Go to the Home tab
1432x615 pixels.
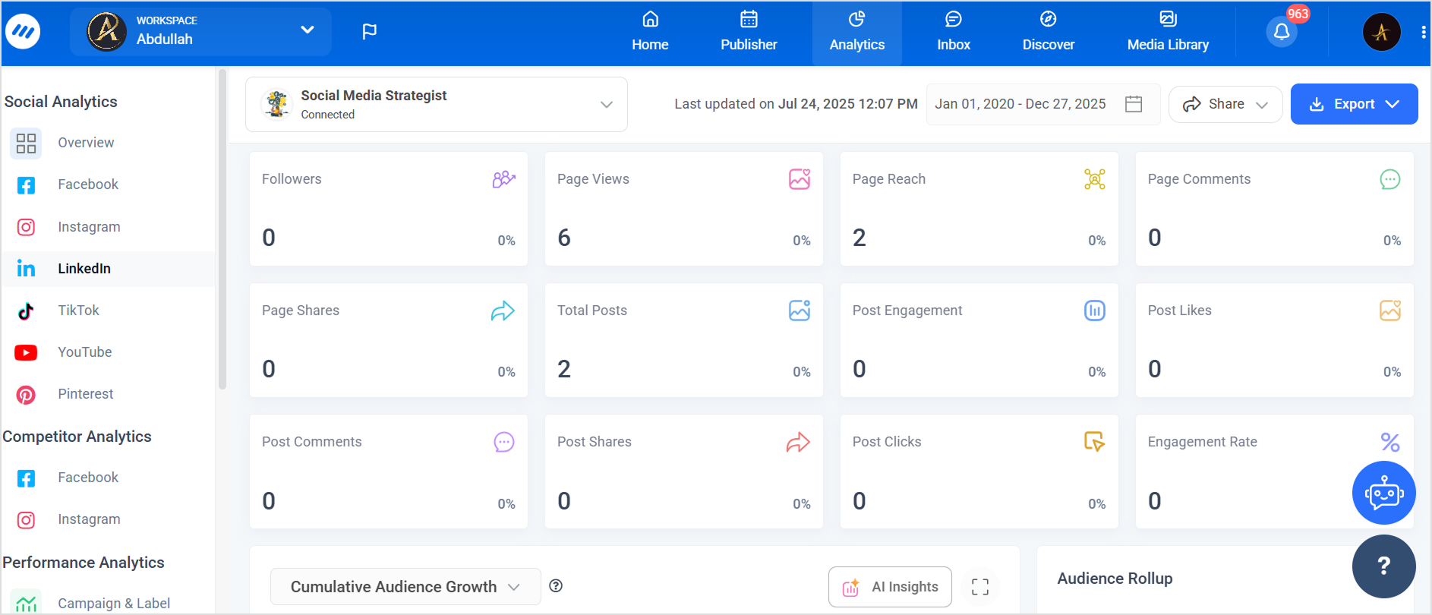650,33
